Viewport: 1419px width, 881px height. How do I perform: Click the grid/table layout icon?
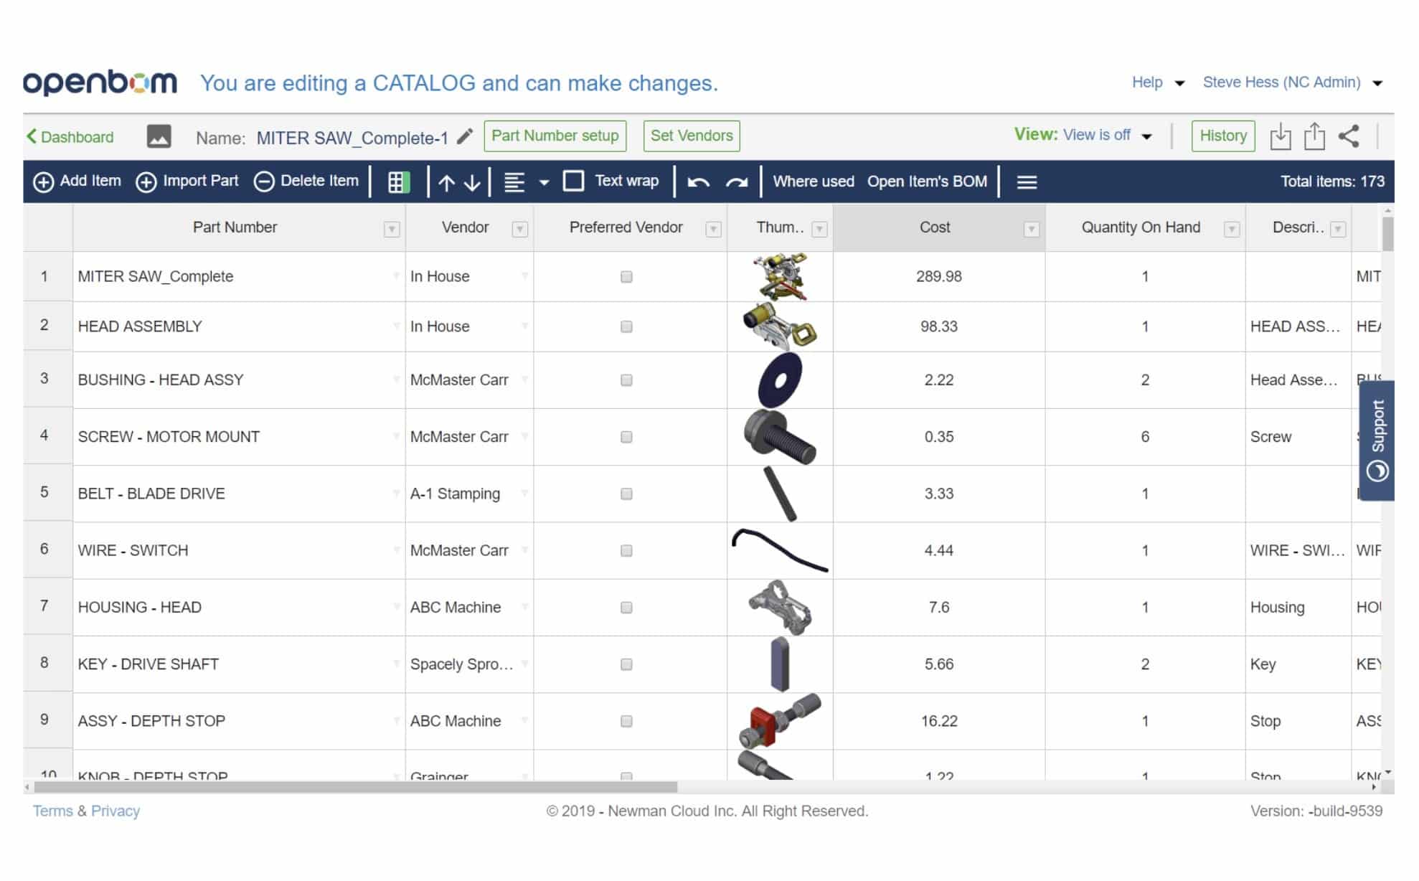coord(398,182)
